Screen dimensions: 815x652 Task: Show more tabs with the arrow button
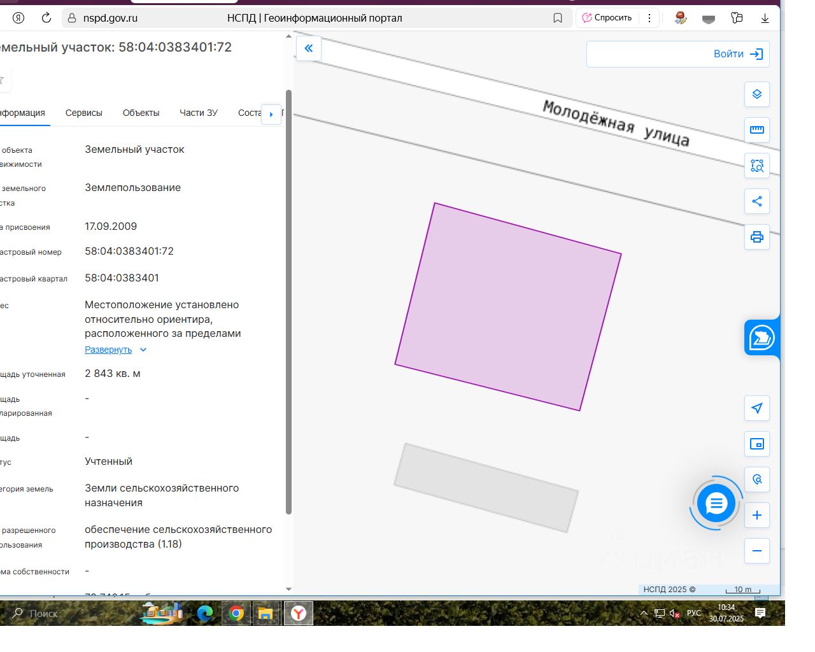click(x=271, y=114)
